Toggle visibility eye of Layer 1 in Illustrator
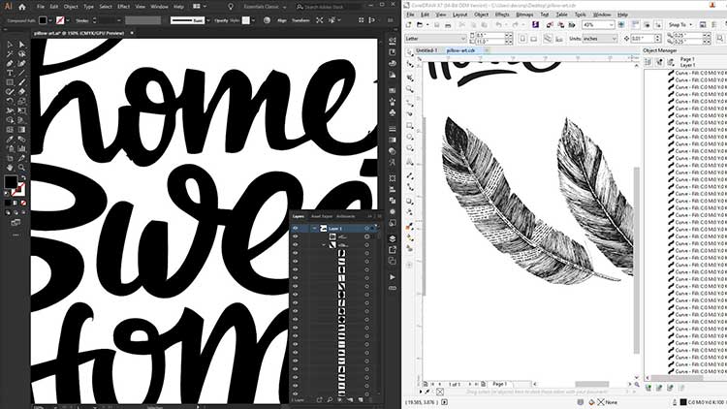The width and height of the screenshot is (727, 409). coord(296,228)
